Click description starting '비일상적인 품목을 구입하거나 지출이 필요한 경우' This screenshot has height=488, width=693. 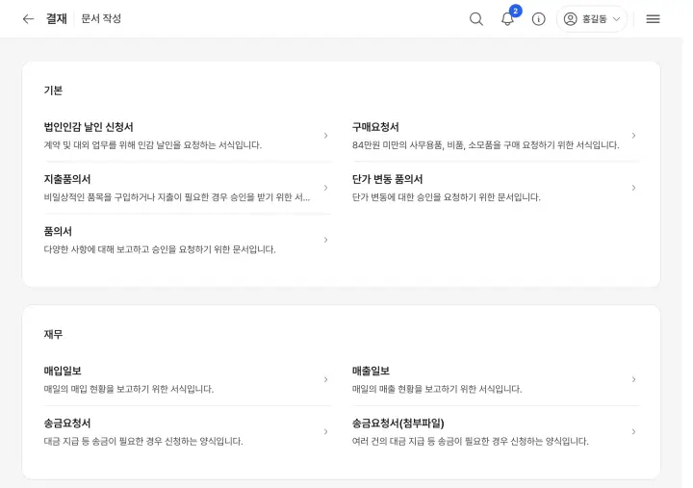tap(177, 197)
